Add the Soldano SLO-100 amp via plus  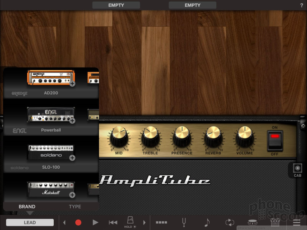(x=72, y=158)
